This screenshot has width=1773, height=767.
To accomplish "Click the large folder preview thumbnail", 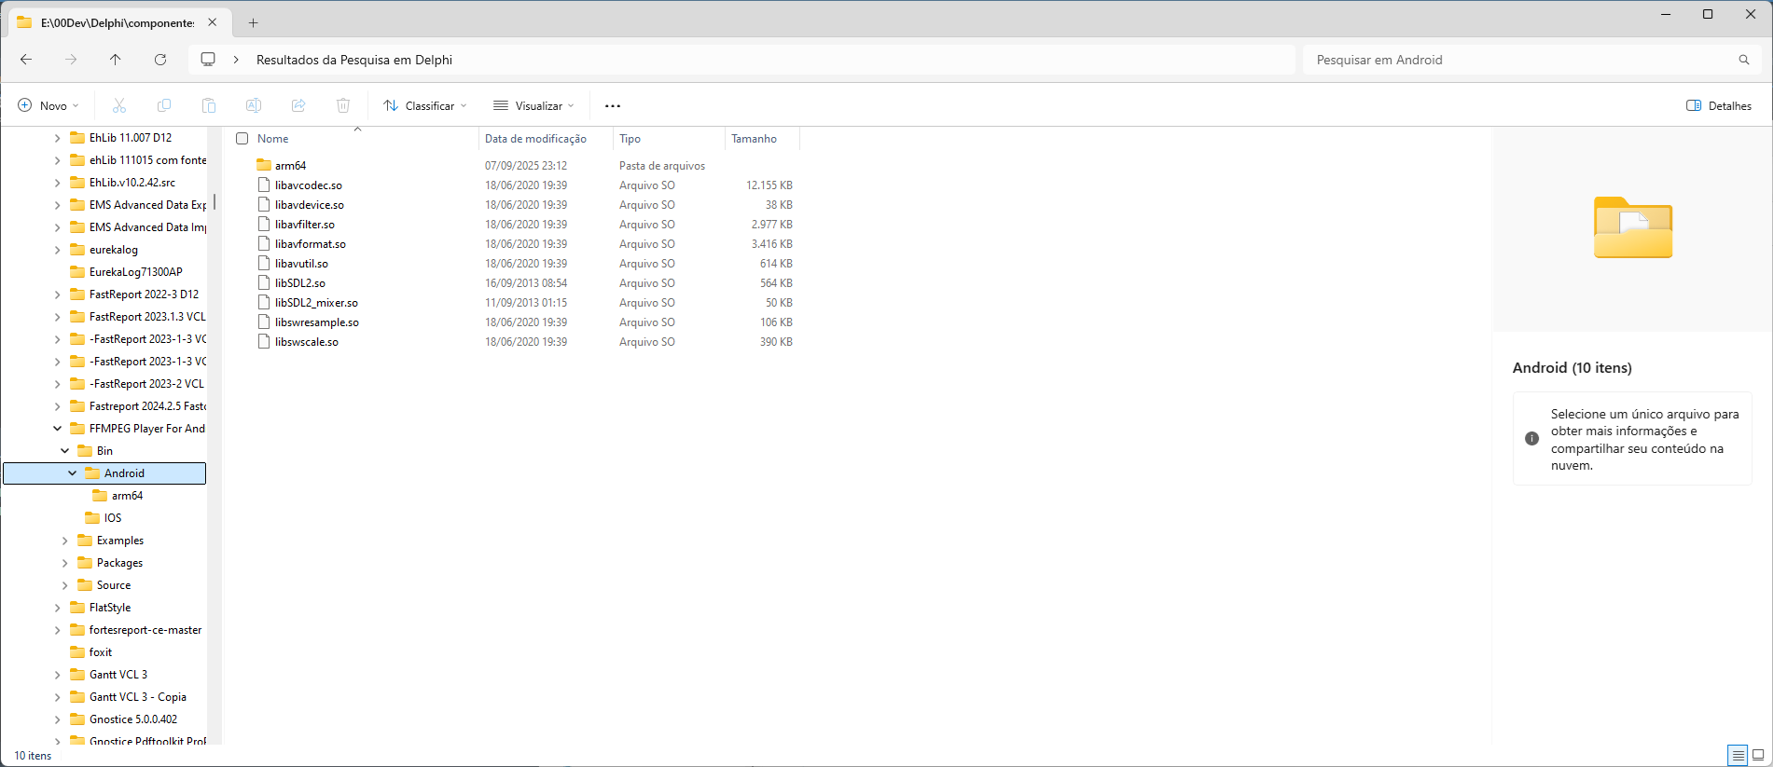I will pos(1633,227).
